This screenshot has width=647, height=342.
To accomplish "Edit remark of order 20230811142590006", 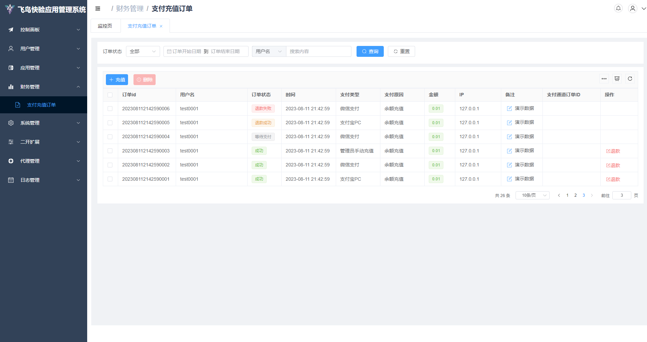I will pyautogui.click(x=509, y=109).
